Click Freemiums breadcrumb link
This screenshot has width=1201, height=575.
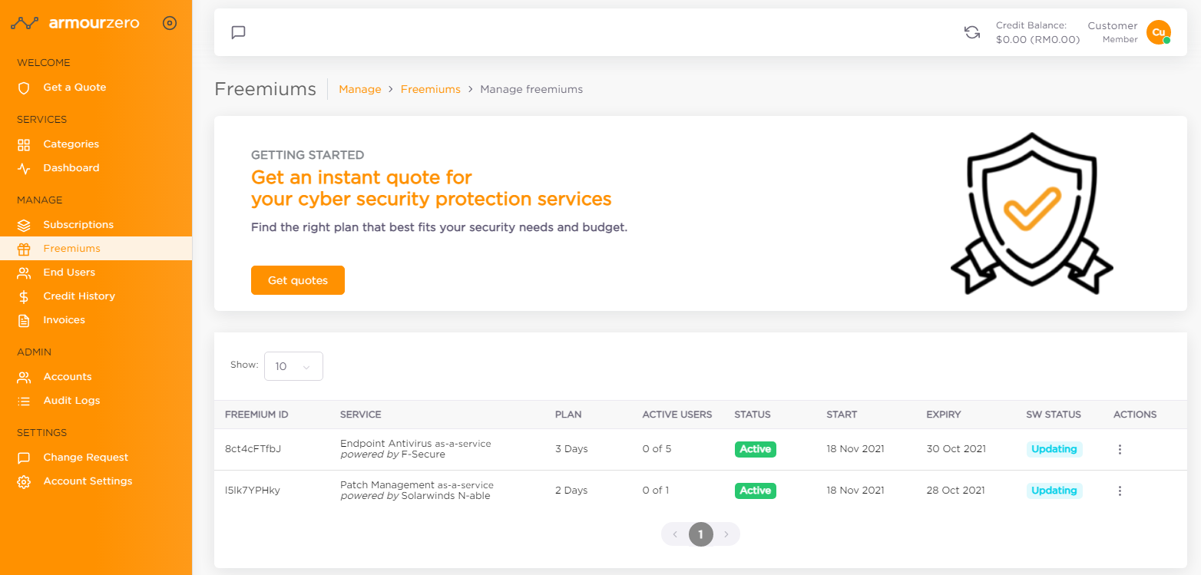tap(431, 89)
